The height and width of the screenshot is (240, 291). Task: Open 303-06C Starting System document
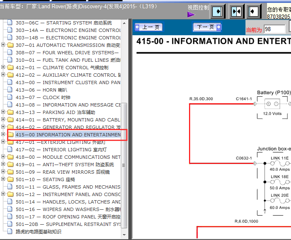(x=64, y=23)
